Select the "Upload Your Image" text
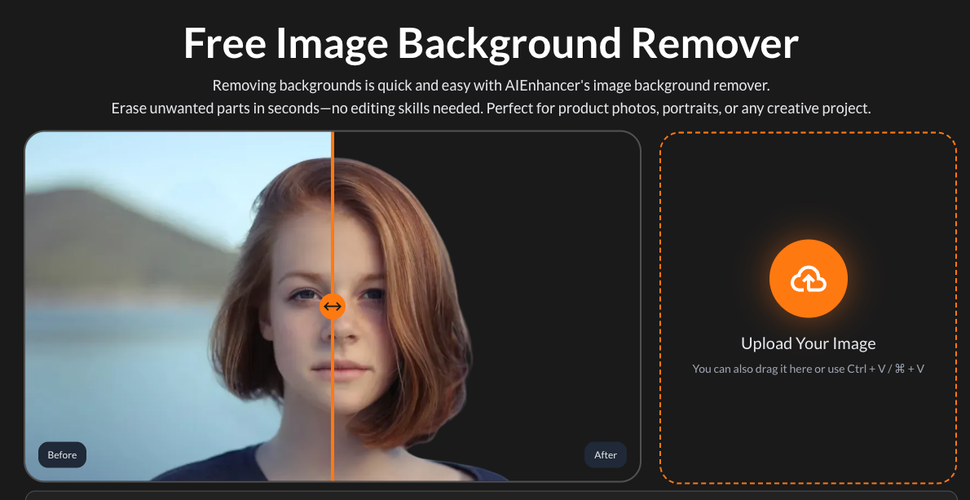 coord(808,343)
